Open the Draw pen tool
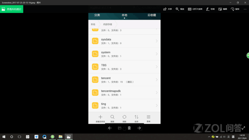 click(x=210, y=9)
